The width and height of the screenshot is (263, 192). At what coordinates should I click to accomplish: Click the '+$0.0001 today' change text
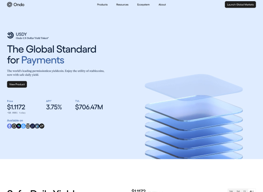pyautogui.click(x=16, y=113)
